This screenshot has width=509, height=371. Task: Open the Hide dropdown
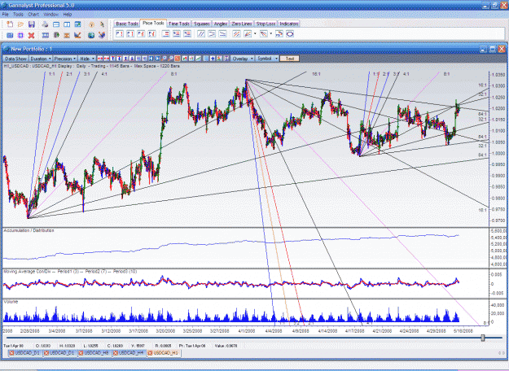click(x=87, y=59)
